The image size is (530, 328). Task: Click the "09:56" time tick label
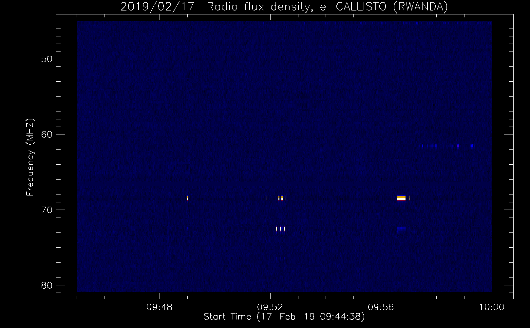(x=381, y=307)
